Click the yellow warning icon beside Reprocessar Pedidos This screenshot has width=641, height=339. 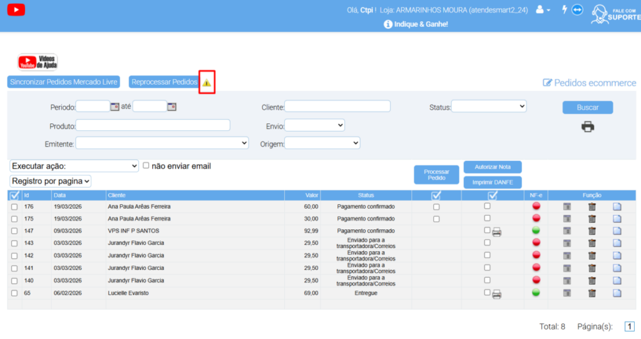(x=207, y=83)
